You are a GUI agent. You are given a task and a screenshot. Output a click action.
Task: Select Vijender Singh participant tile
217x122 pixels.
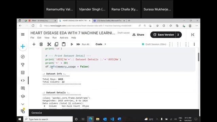coord(92,9)
